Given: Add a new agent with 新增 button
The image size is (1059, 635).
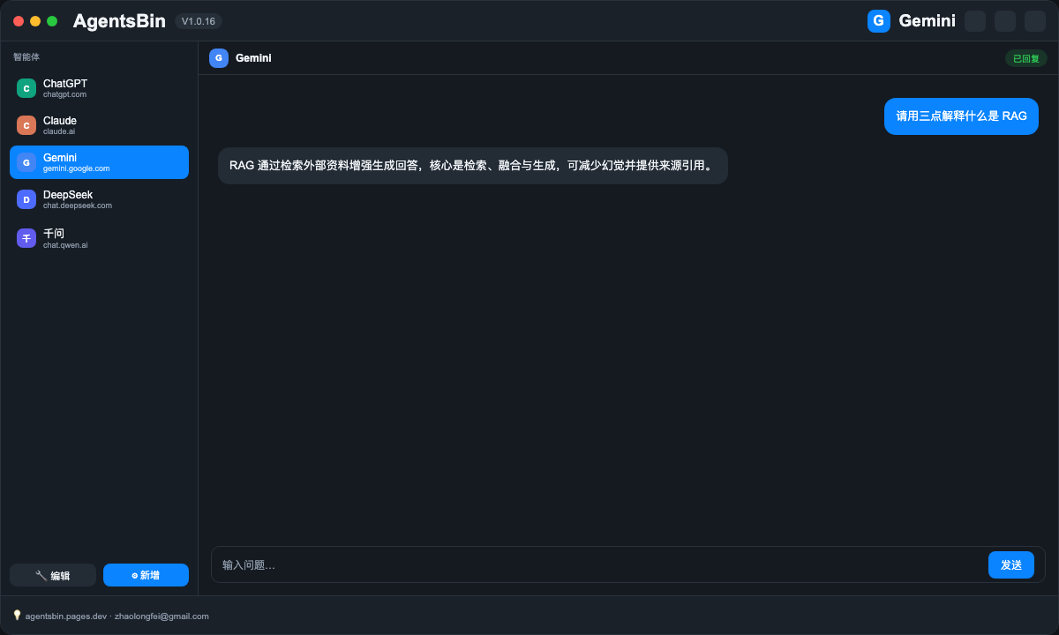Looking at the screenshot, I should 146,575.
